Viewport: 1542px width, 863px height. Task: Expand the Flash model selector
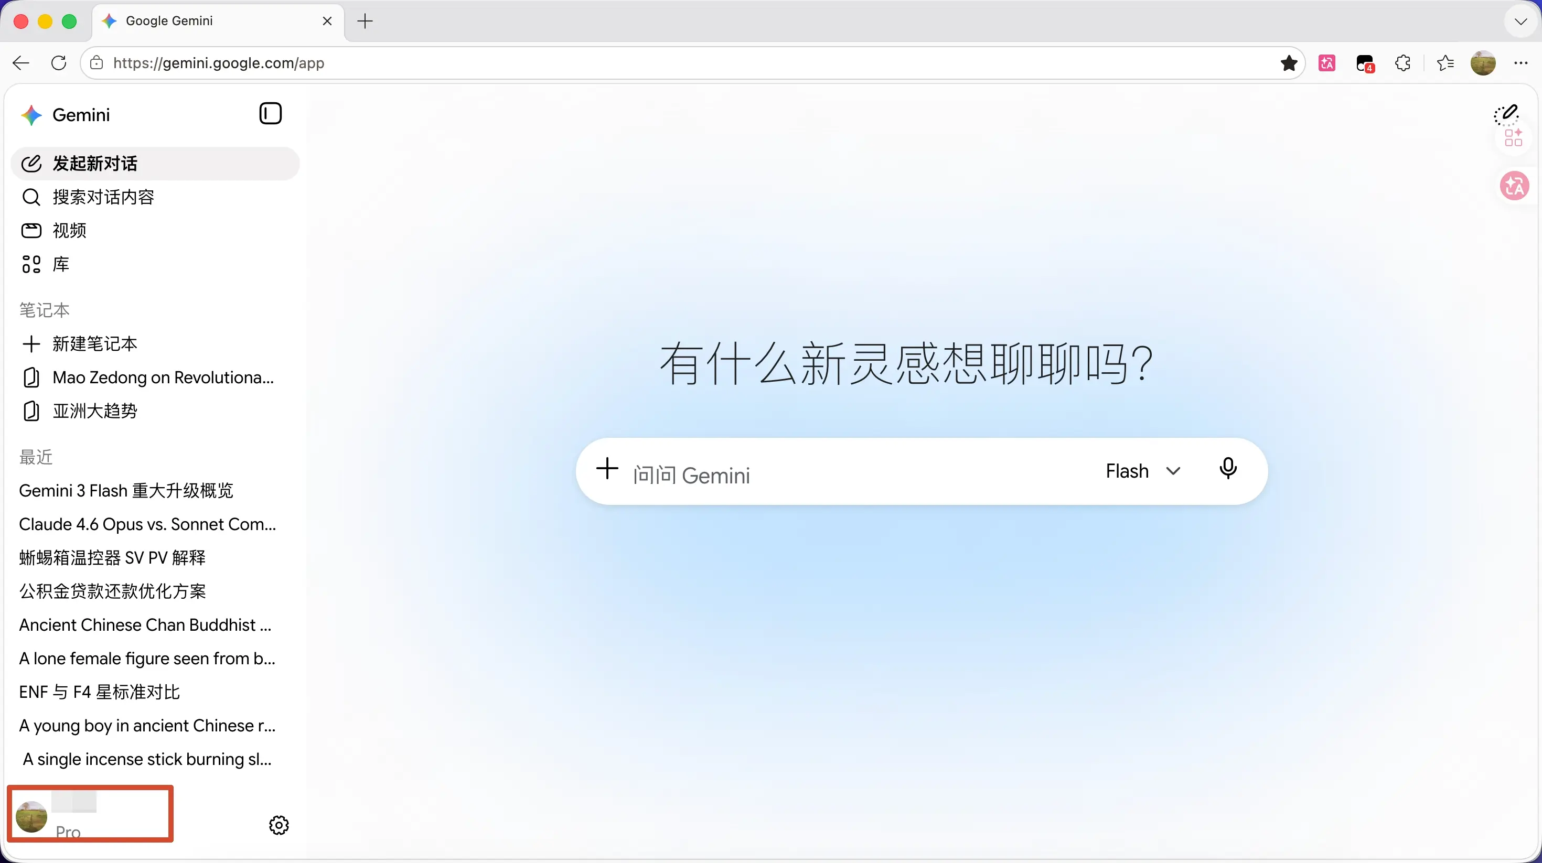tap(1143, 471)
